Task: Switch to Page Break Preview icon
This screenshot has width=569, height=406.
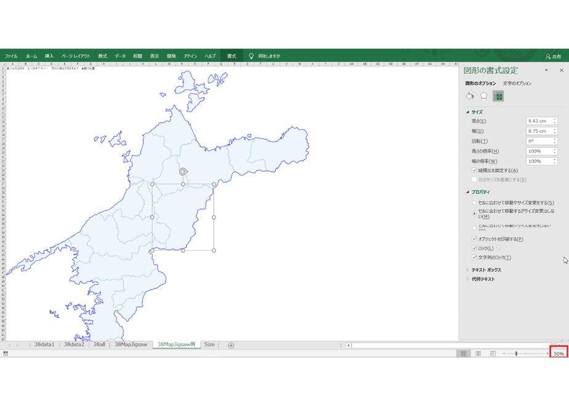Action: coord(493,354)
